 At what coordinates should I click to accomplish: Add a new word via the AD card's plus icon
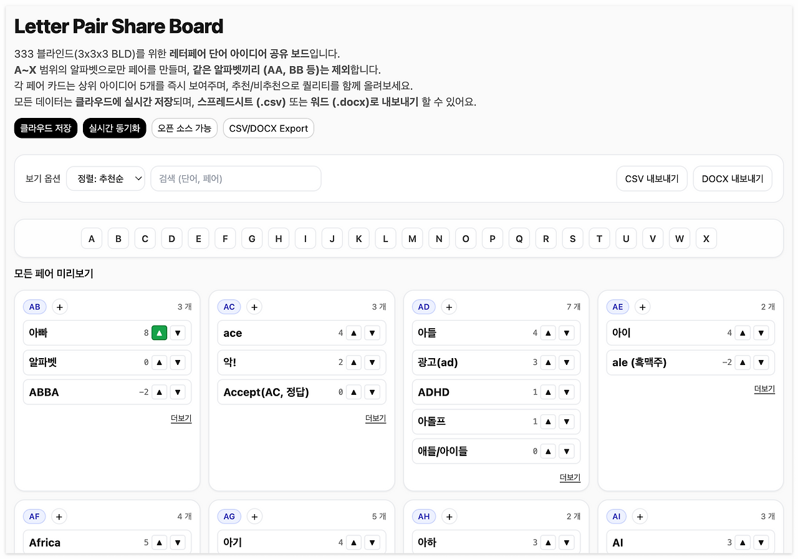tap(448, 306)
